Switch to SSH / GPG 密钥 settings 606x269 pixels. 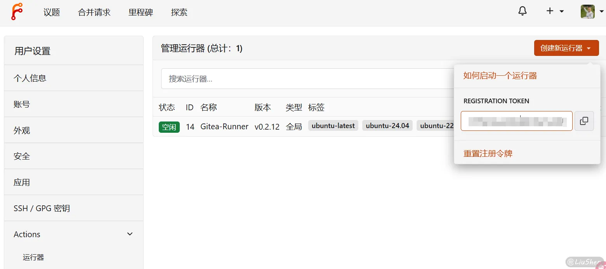point(42,208)
